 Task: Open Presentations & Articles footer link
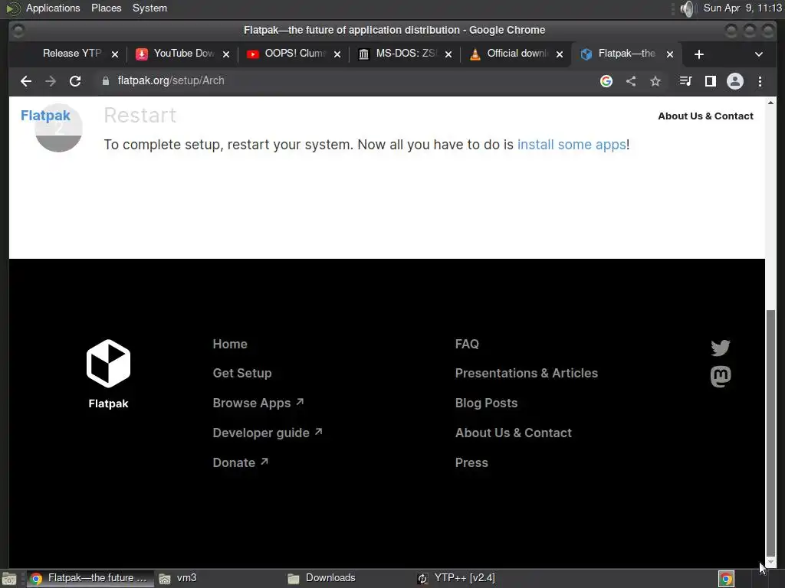[x=527, y=373]
